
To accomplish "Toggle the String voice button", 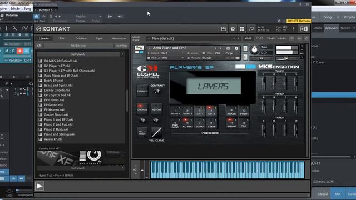I will pos(231,123).
